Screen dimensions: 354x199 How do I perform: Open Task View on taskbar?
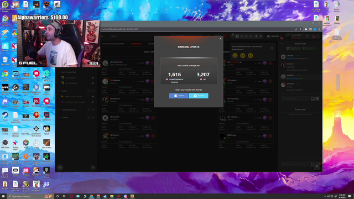click(64, 196)
